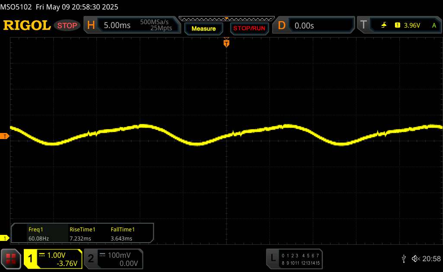This screenshot has width=443, height=272.
Task: Click the RIGOL logo
Action: (26, 25)
